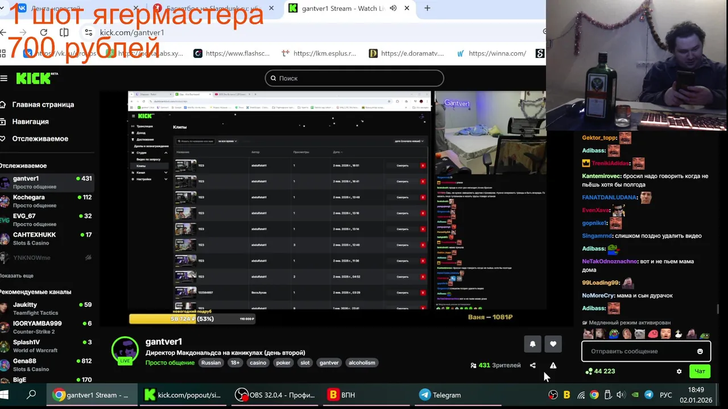Open followed channel Kochegara
The image size is (728, 409).
click(x=47, y=201)
